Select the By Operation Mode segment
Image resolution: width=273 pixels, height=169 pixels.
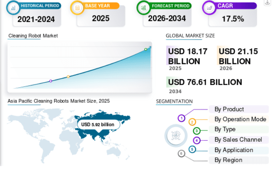(x=239, y=119)
